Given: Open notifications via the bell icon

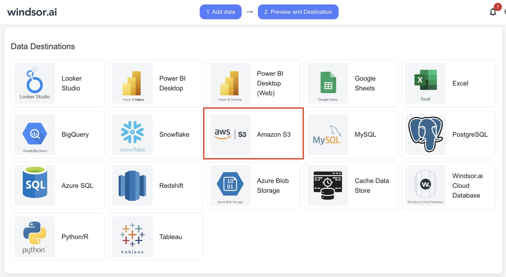Looking at the screenshot, I should [493, 12].
